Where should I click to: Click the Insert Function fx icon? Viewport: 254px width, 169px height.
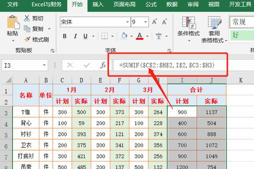(103, 65)
